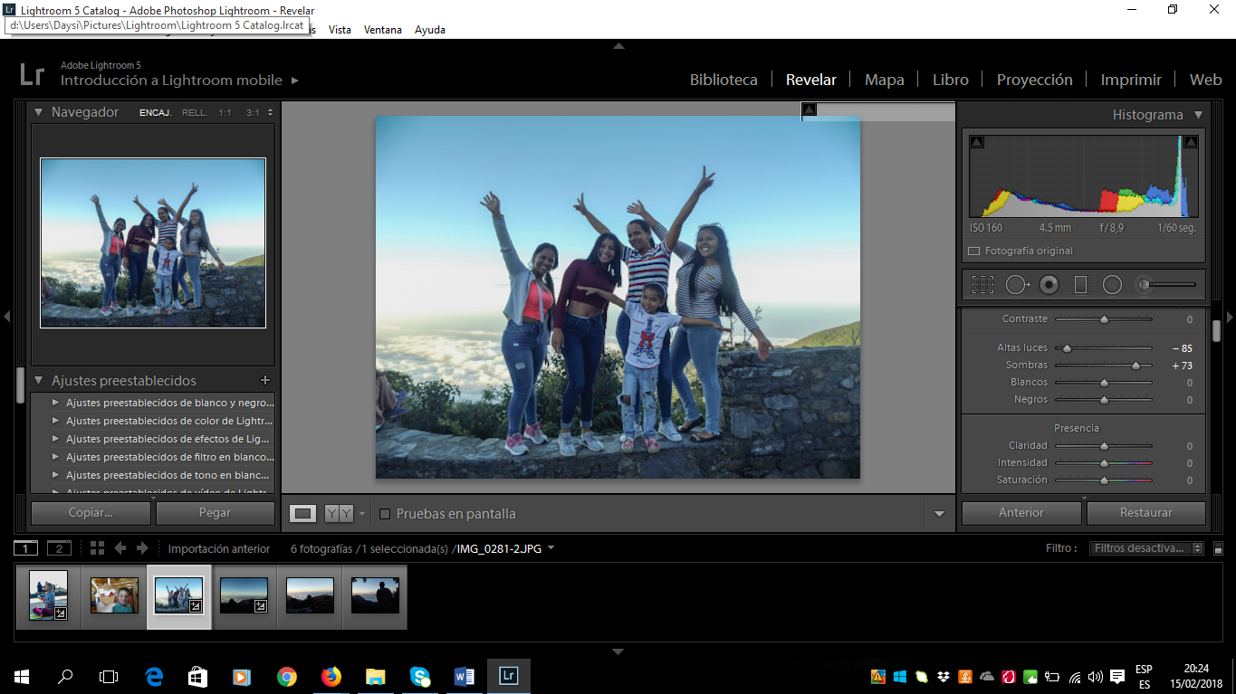Launch Firefox from the taskbar
The width and height of the screenshot is (1236, 694).
pyautogui.click(x=331, y=676)
